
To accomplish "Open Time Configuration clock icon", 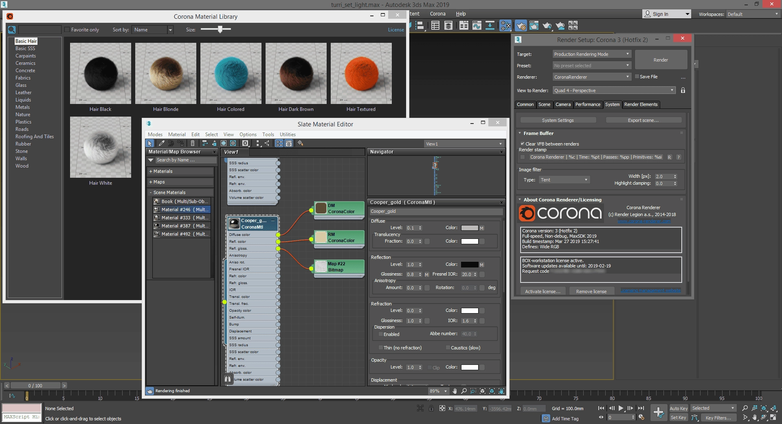I will click(641, 417).
